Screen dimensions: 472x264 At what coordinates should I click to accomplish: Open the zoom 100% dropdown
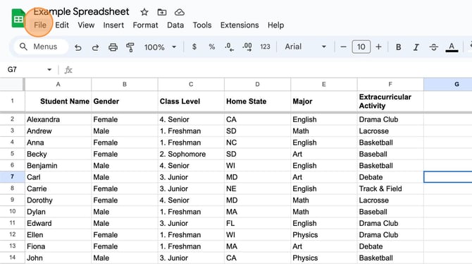pyautogui.click(x=160, y=47)
